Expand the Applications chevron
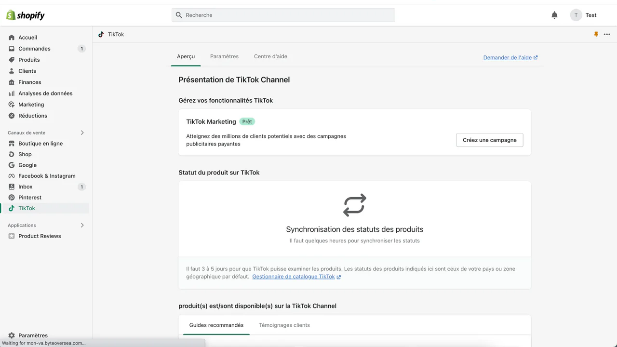 [82, 225]
